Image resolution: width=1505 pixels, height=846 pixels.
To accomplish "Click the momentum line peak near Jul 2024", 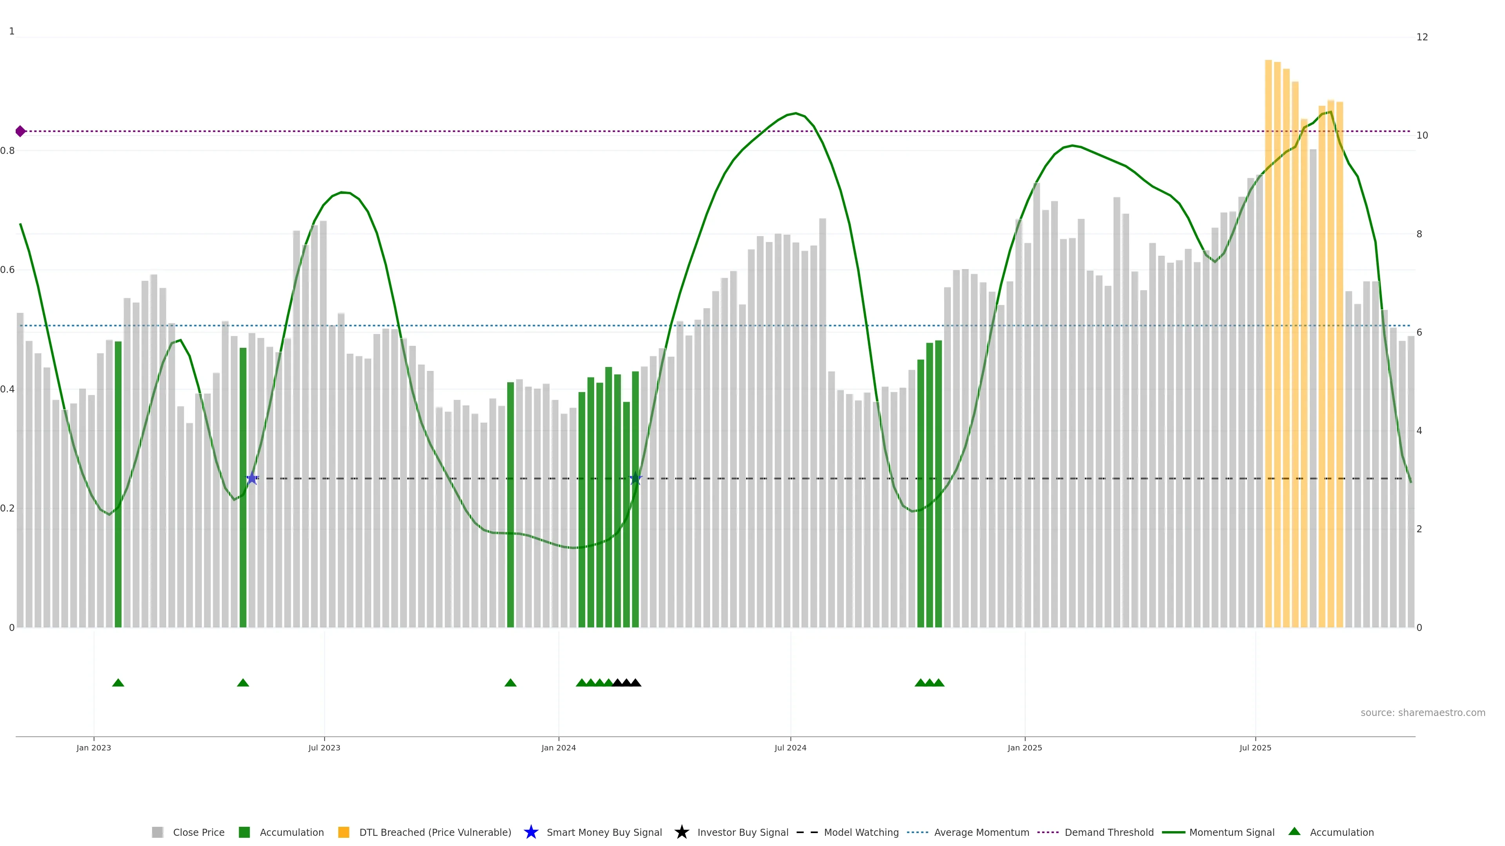I will point(795,113).
